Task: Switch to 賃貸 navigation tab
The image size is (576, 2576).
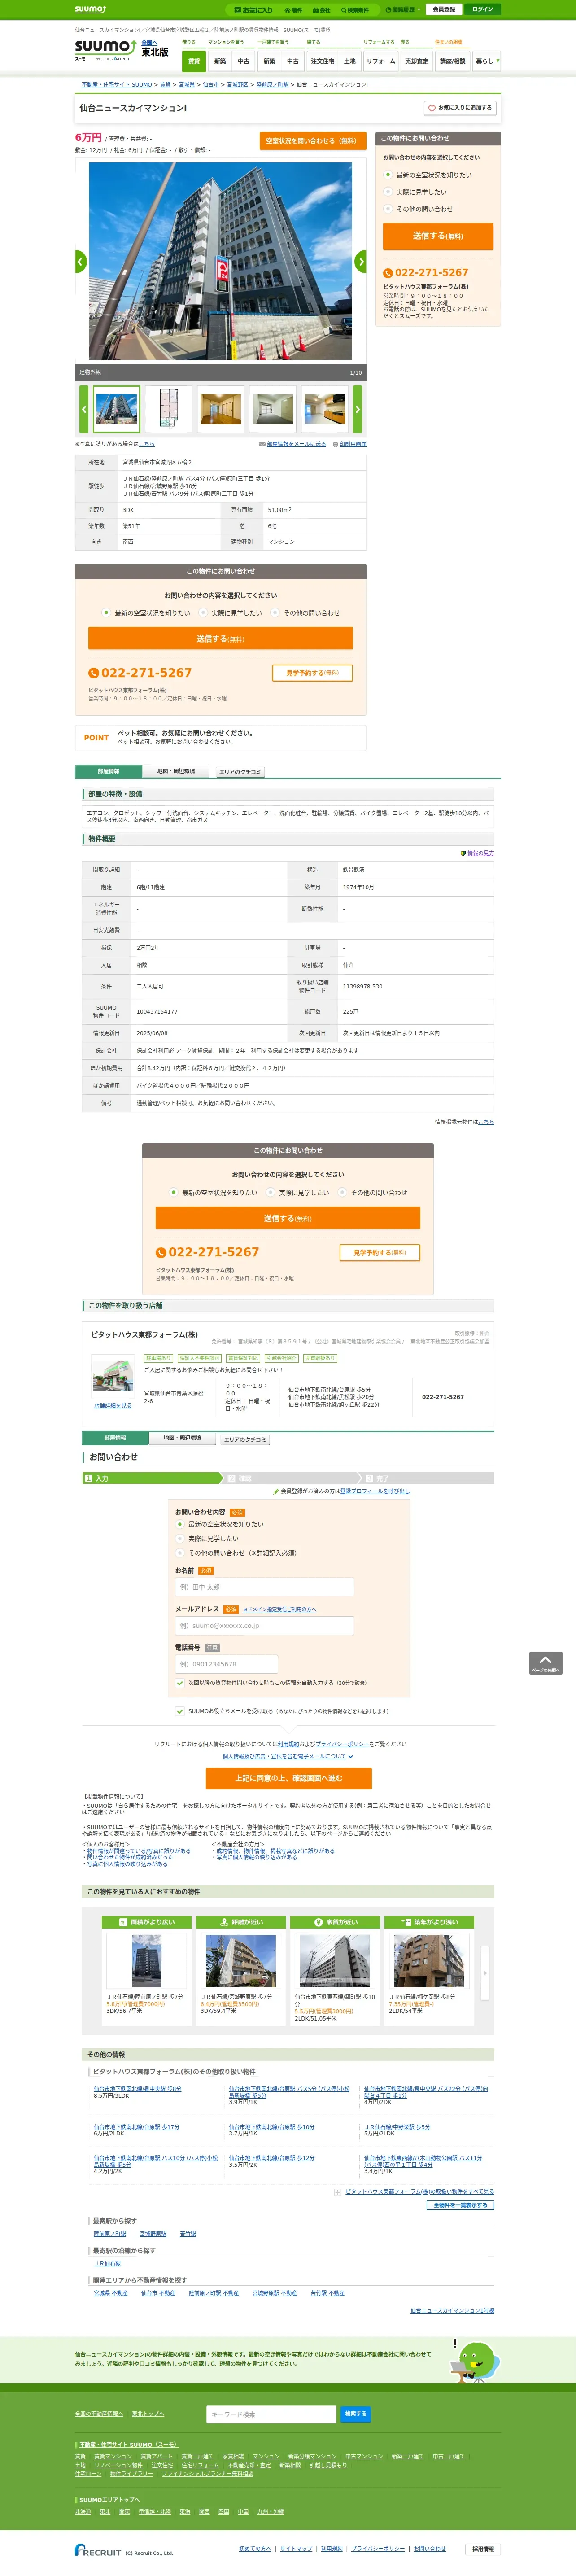Action: click(194, 61)
